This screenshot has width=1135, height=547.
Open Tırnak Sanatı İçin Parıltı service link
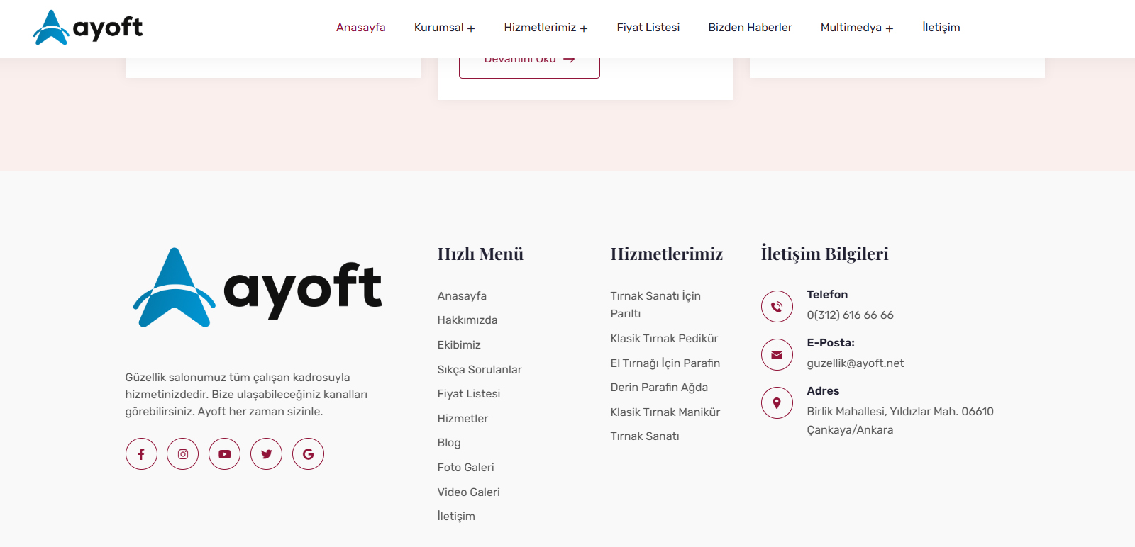point(655,305)
